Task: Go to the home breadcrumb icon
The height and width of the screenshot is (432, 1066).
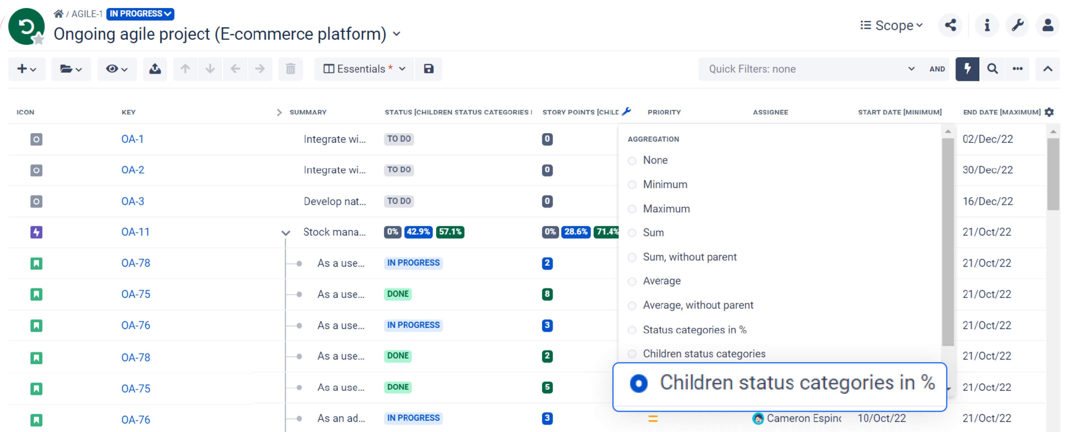Action: (x=58, y=14)
